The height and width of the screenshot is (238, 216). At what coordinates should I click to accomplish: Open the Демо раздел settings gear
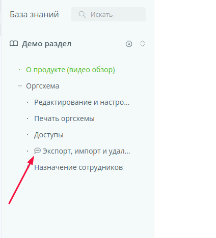(x=129, y=44)
